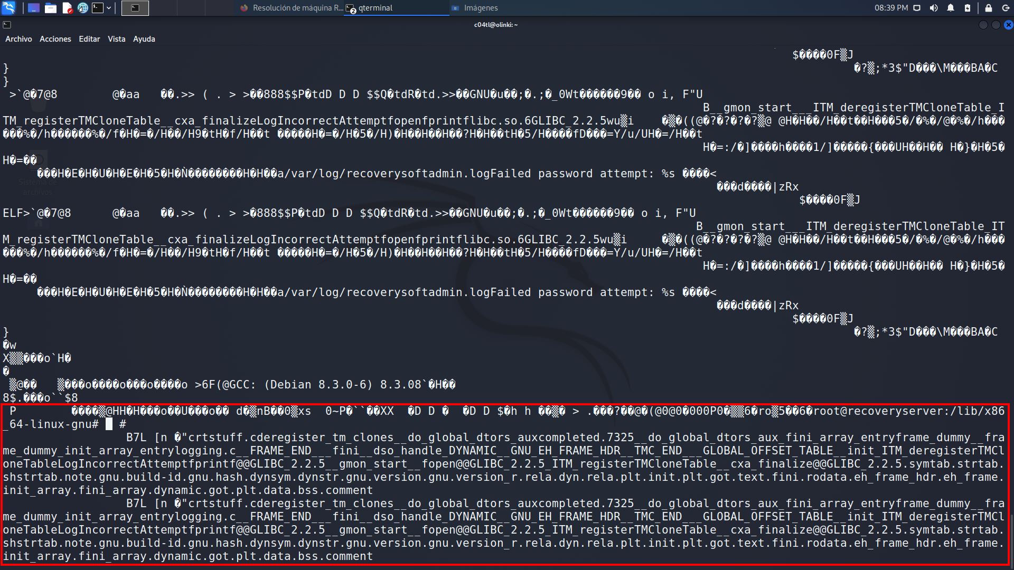Open the document editor launcher icon
Screen dimensions: 1014x570
pos(68,7)
